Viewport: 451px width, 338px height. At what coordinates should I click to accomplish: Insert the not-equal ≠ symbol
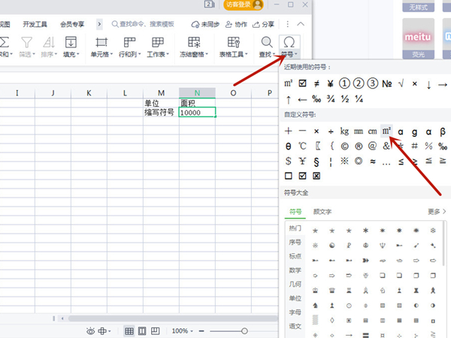(x=316, y=83)
